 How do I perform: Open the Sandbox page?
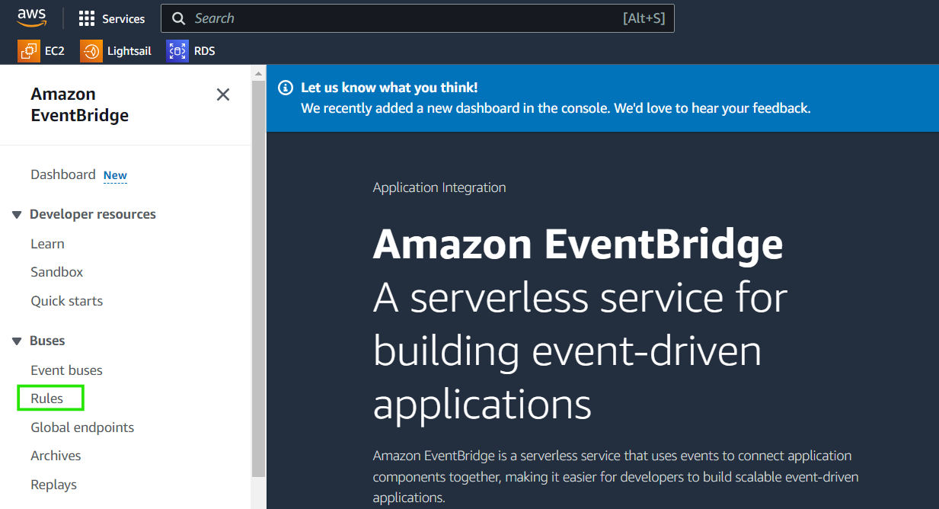click(57, 272)
